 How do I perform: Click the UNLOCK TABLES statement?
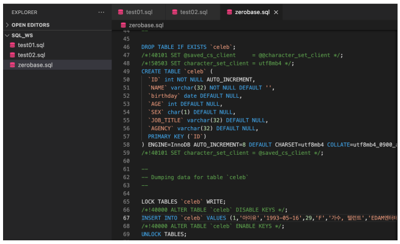[164, 234]
